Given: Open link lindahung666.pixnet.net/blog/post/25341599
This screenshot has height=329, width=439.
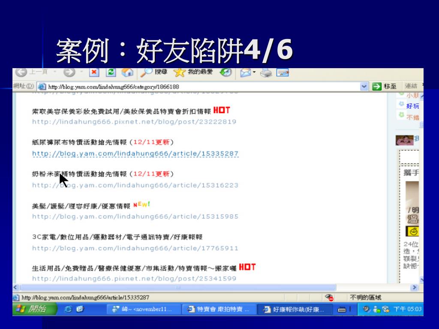Looking at the screenshot, I should pos(134,278).
